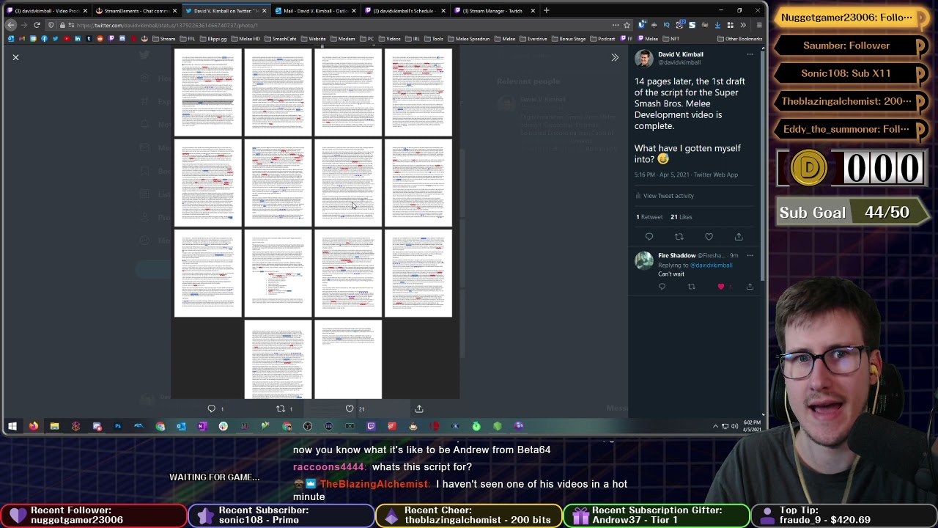Image resolution: width=938 pixels, height=528 pixels.
Task: Open the browser hamburger menu
Action: click(x=759, y=25)
